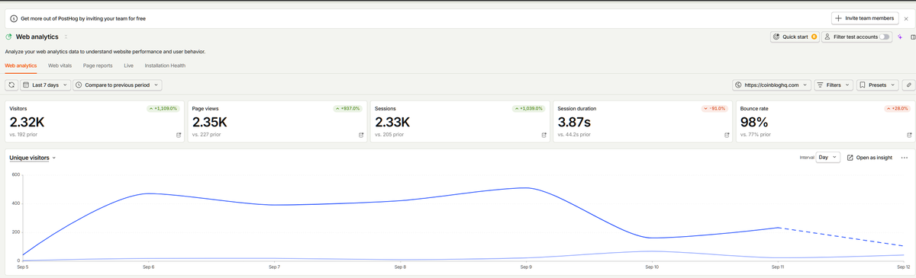The height and width of the screenshot is (278, 916).
Task: Switch to the Page reports tab
Action: pyautogui.click(x=98, y=66)
